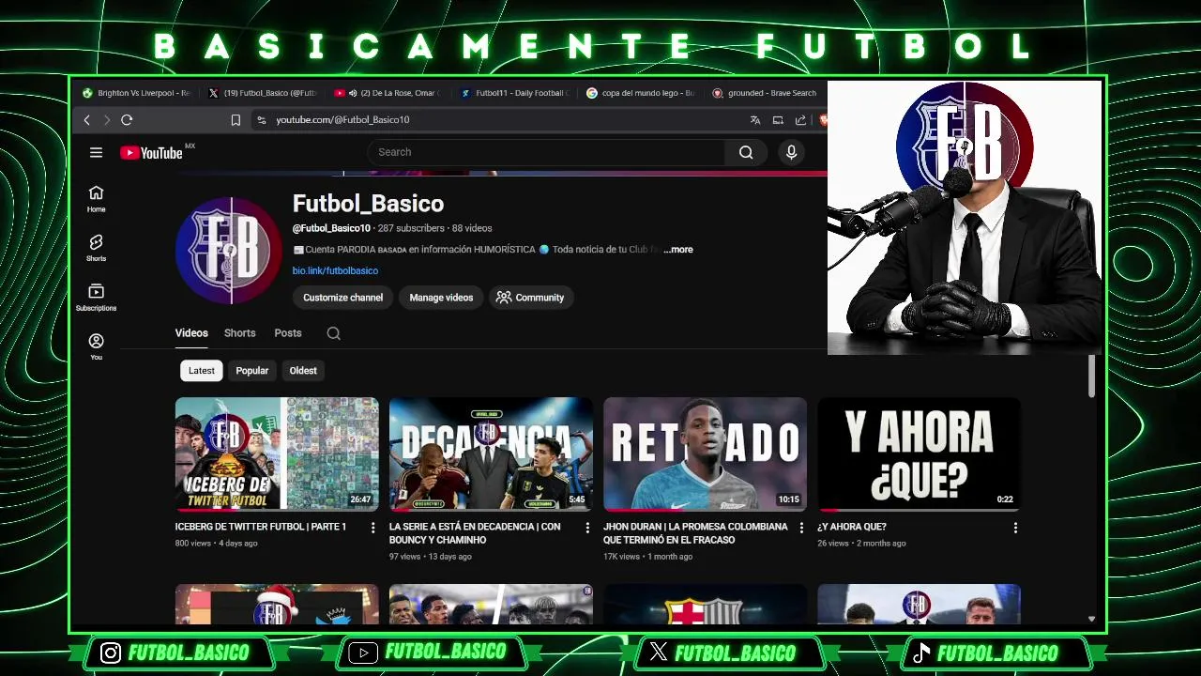
Task: Click the address bar URL
Action: click(342, 120)
